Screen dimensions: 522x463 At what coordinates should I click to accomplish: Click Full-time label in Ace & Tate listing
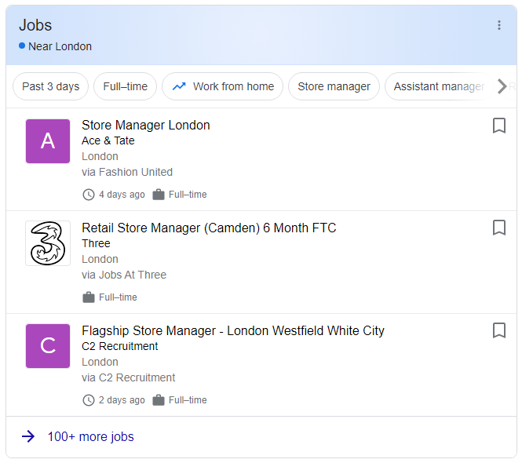tap(188, 195)
